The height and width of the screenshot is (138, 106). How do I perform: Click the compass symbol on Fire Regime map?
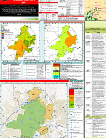tap(69, 58)
